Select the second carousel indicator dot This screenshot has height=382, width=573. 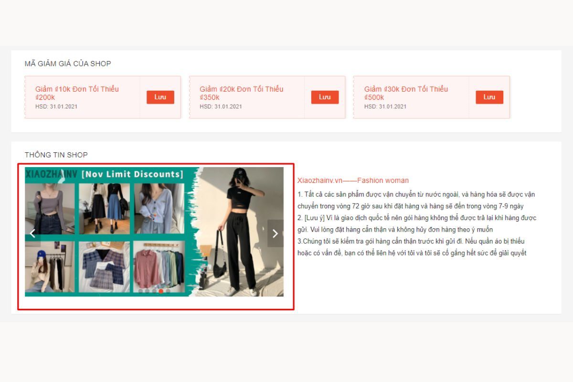[147, 291]
